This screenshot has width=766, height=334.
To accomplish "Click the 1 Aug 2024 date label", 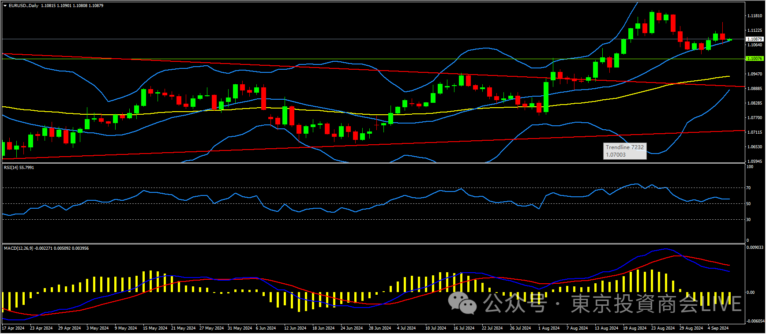I will [549, 328].
